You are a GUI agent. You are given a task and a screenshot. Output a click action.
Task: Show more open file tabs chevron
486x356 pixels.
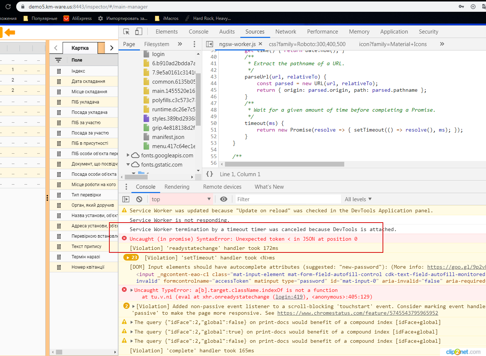tap(442, 44)
